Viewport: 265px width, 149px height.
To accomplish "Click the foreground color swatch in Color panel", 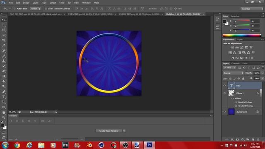I will (x=224, y=22).
